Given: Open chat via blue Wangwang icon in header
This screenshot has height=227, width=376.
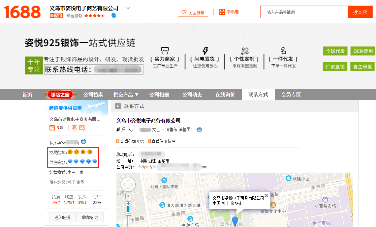Looking at the screenshot, I should coord(114,15).
